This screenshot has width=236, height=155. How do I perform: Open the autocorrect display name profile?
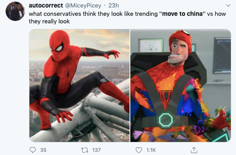pos(46,6)
